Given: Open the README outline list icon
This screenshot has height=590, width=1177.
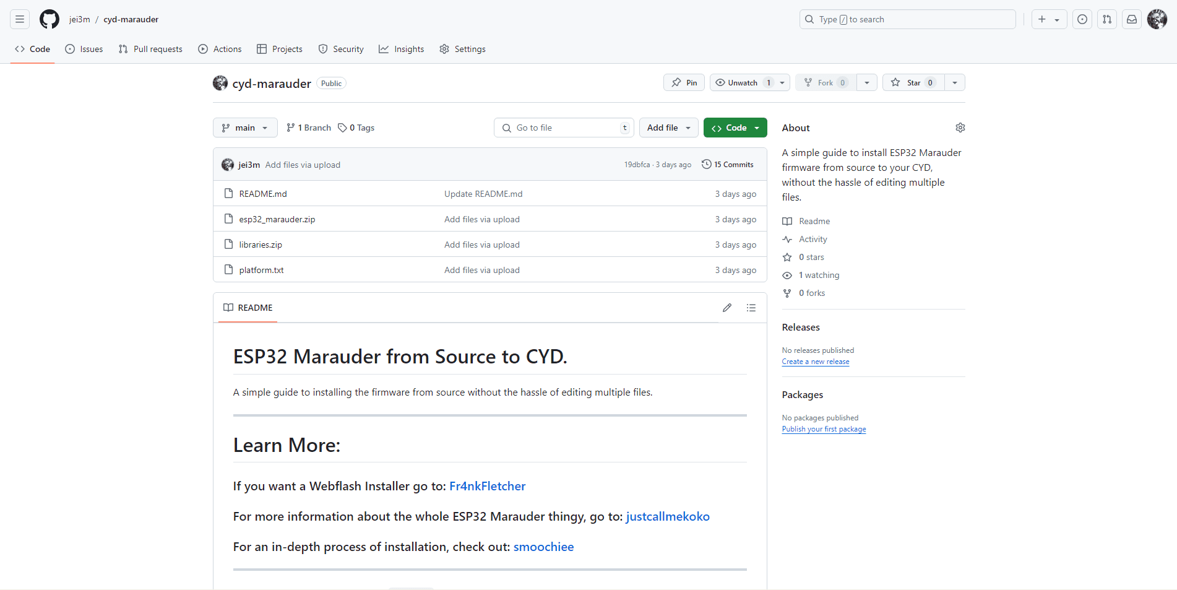Looking at the screenshot, I should [x=751, y=308].
